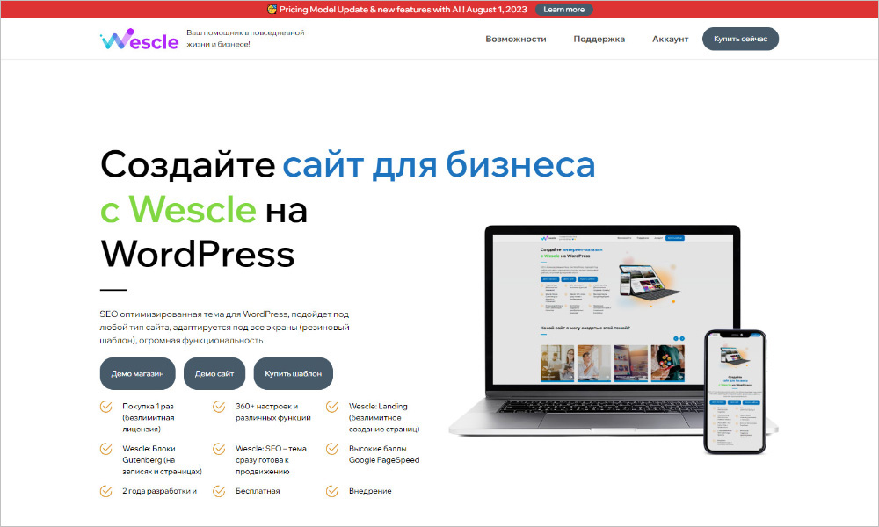This screenshot has width=879, height=527.
Task: Click the checkmark icon beside "2 года разработки"
Action: click(106, 491)
